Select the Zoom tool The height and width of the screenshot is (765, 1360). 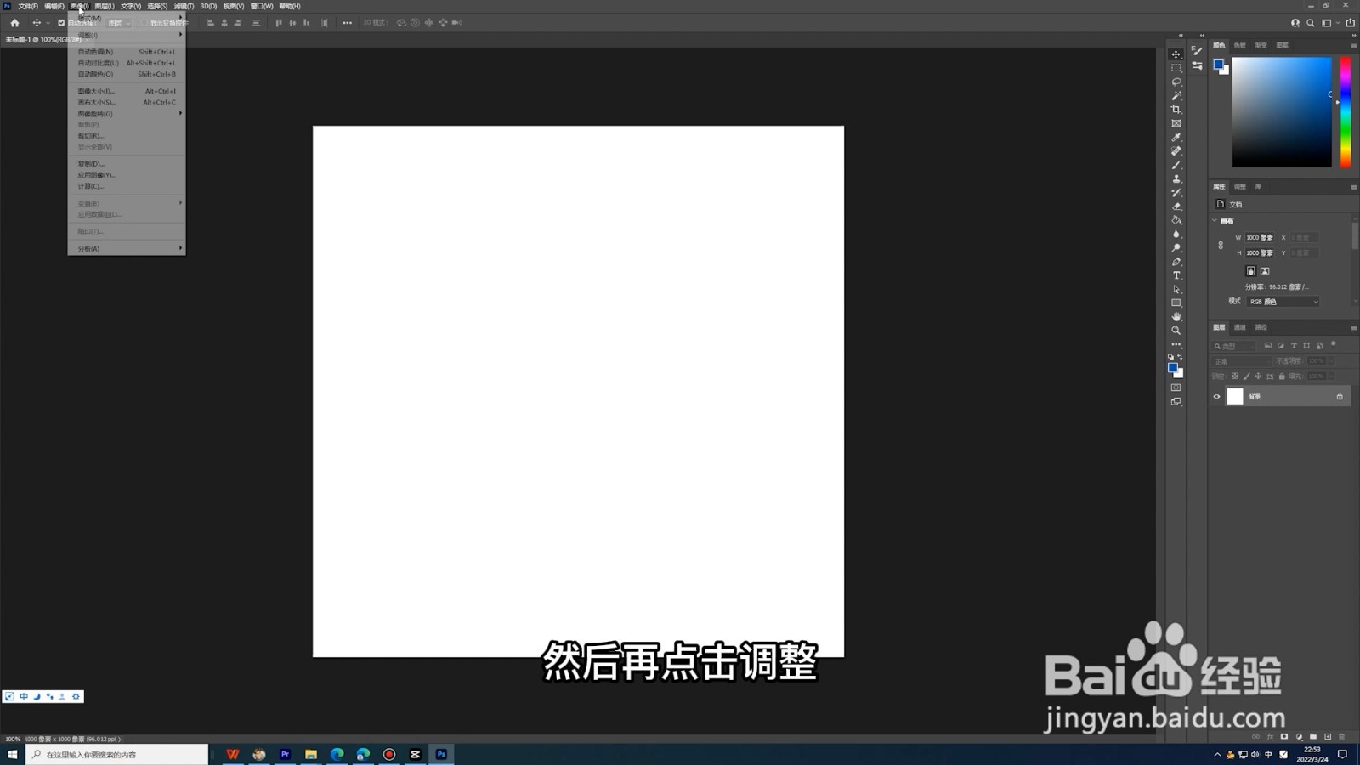(x=1176, y=331)
